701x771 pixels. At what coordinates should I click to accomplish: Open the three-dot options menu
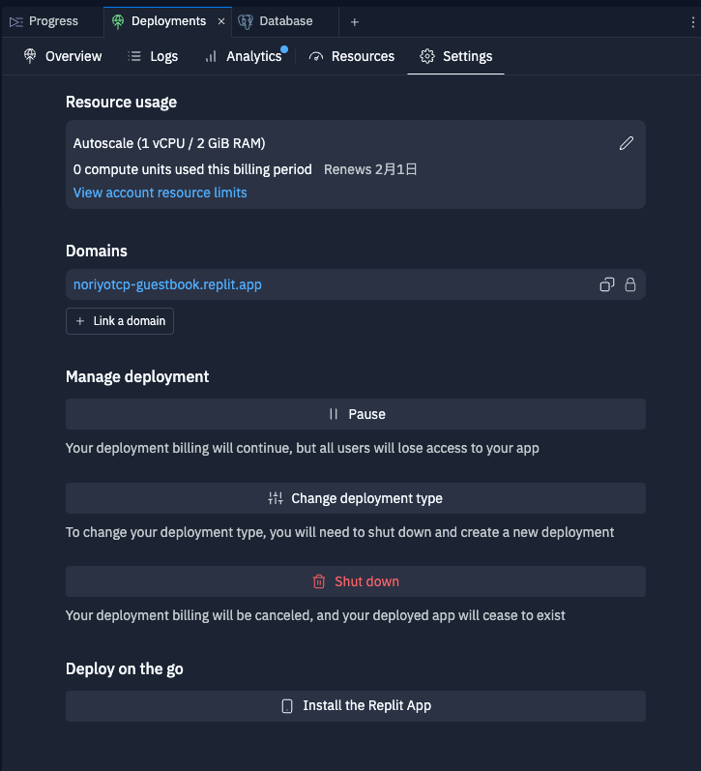(x=692, y=21)
